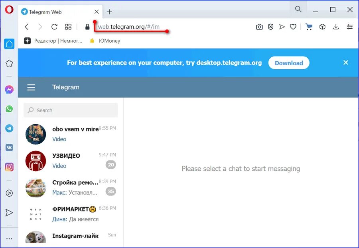Dismiss the desktop app banner

click(x=346, y=62)
